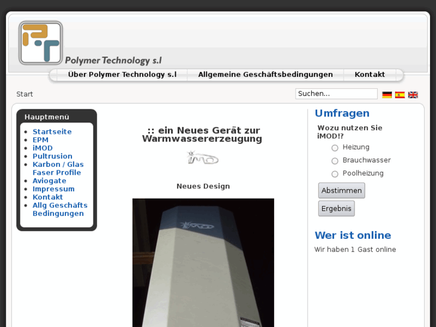This screenshot has height=327, width=436.
Task: Open Allgemeine Geschäftsbedingungen in top navigation
Action: [265, 74]
